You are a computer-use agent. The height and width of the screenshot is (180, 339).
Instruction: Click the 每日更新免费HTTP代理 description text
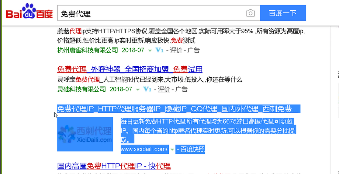[x=208, y=131]
